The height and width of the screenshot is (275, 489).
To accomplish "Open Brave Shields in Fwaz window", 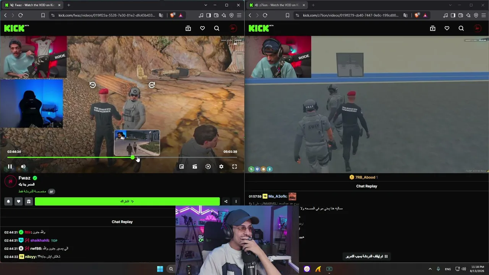I will (173, 15).
